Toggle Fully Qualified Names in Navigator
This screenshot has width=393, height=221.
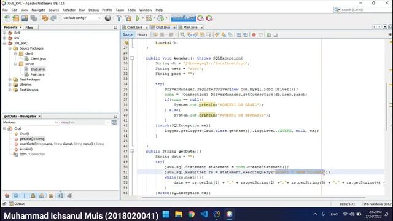pos(51,196)
